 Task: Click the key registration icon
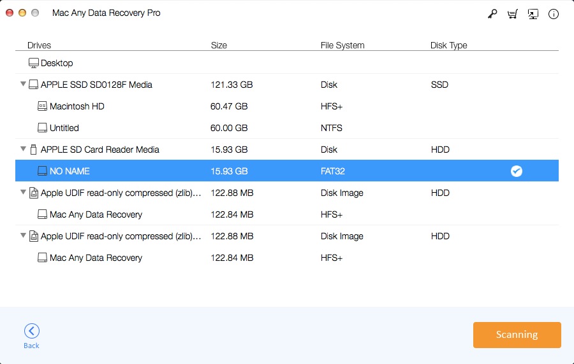coord(492,14)
